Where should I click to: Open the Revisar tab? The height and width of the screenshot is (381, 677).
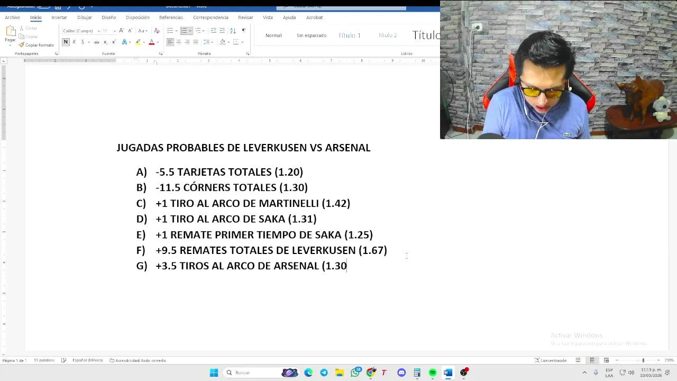(x=245, y=17)
